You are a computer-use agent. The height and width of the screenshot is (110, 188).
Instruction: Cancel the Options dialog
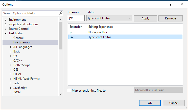click(174, 103)
